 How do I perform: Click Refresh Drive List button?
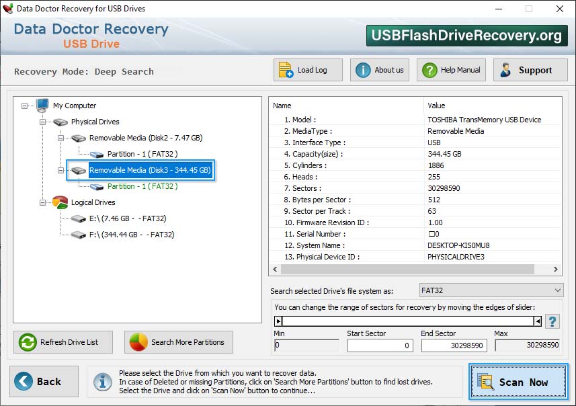(x=63, y=342)
